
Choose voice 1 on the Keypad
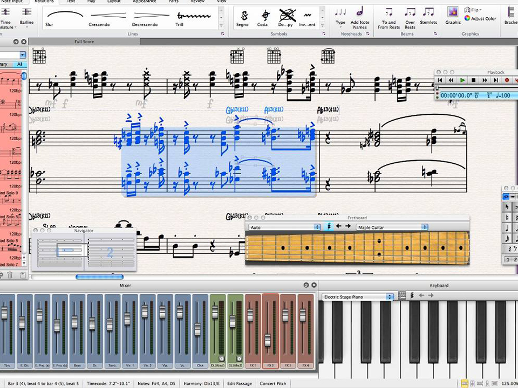pyautogui.click(x=508, y=260)
